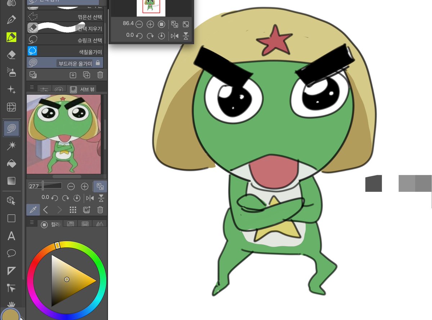Select the Text tool

click(x=12, y=236)
